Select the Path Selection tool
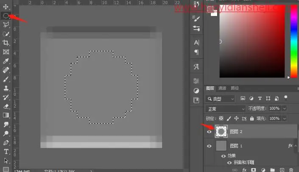 (x=6, y=161)
